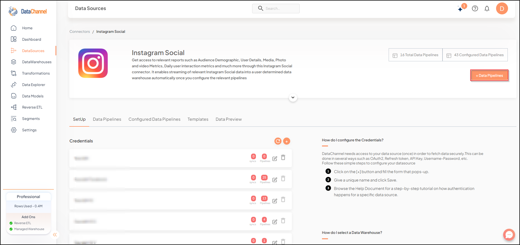520x245 pixels.
Task: Switch to the Data Pipelines tab
Action: pos(107,119)
